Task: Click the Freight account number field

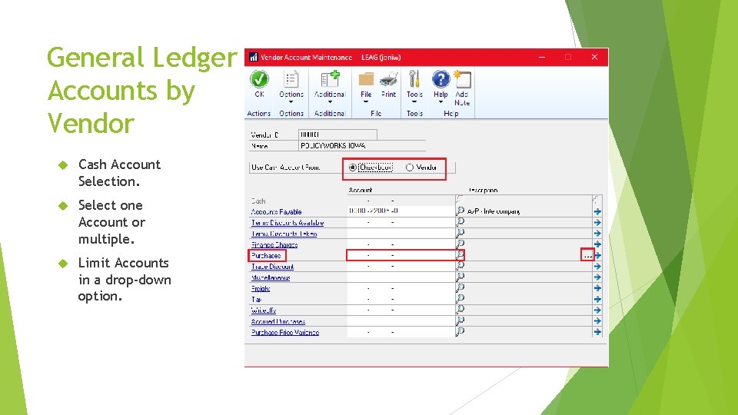Action: [x=401, y=288]
